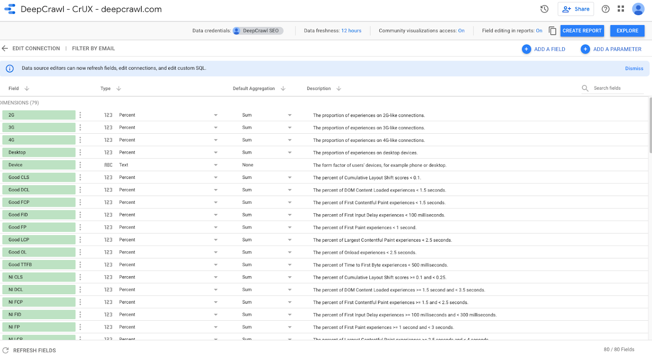652x357 pixels.
Task: Open version history clock icon
Action: pyautogui.click(x=544, y=9)
